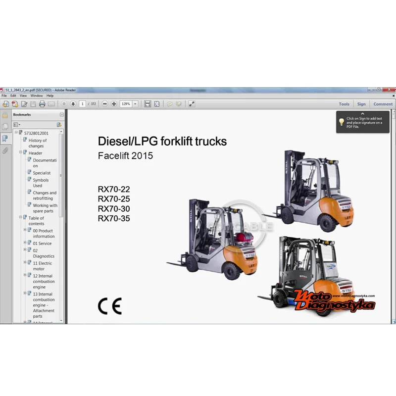Collapse the Table of contents node

point(21,217)
